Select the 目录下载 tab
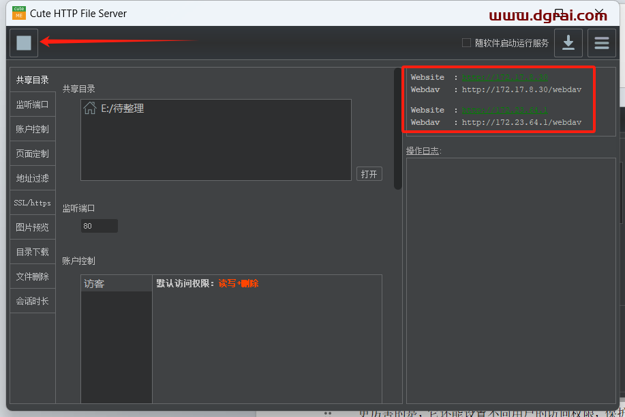The width and height of the screenshot is (625, 417). [x=32, y=252]
